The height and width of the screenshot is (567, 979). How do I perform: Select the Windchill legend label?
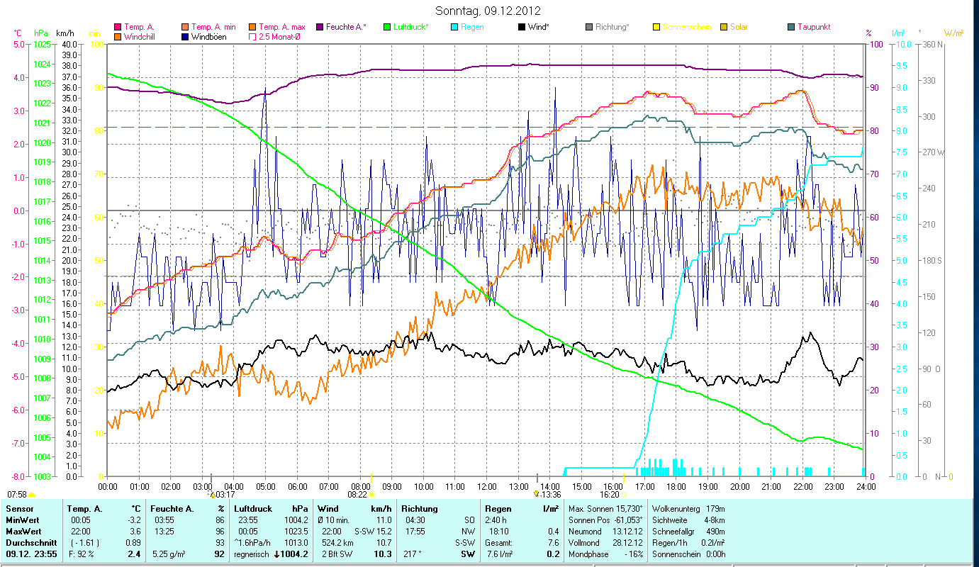click(140, 36)
